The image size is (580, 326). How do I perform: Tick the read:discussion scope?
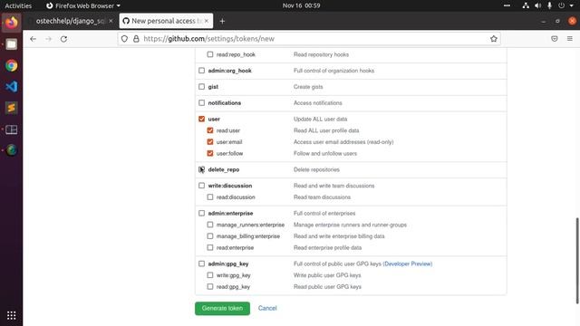tap(210, 197)
